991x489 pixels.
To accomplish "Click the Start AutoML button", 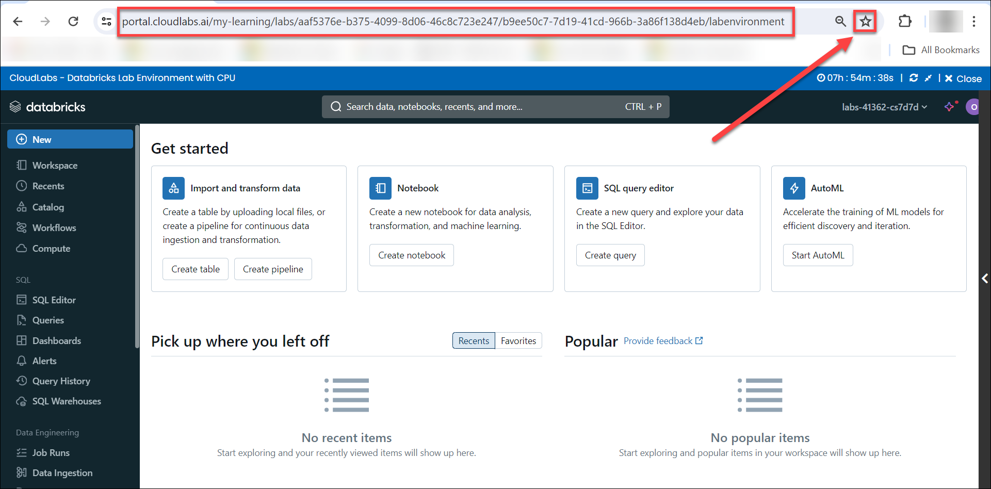I will click(x=818, y=255).
